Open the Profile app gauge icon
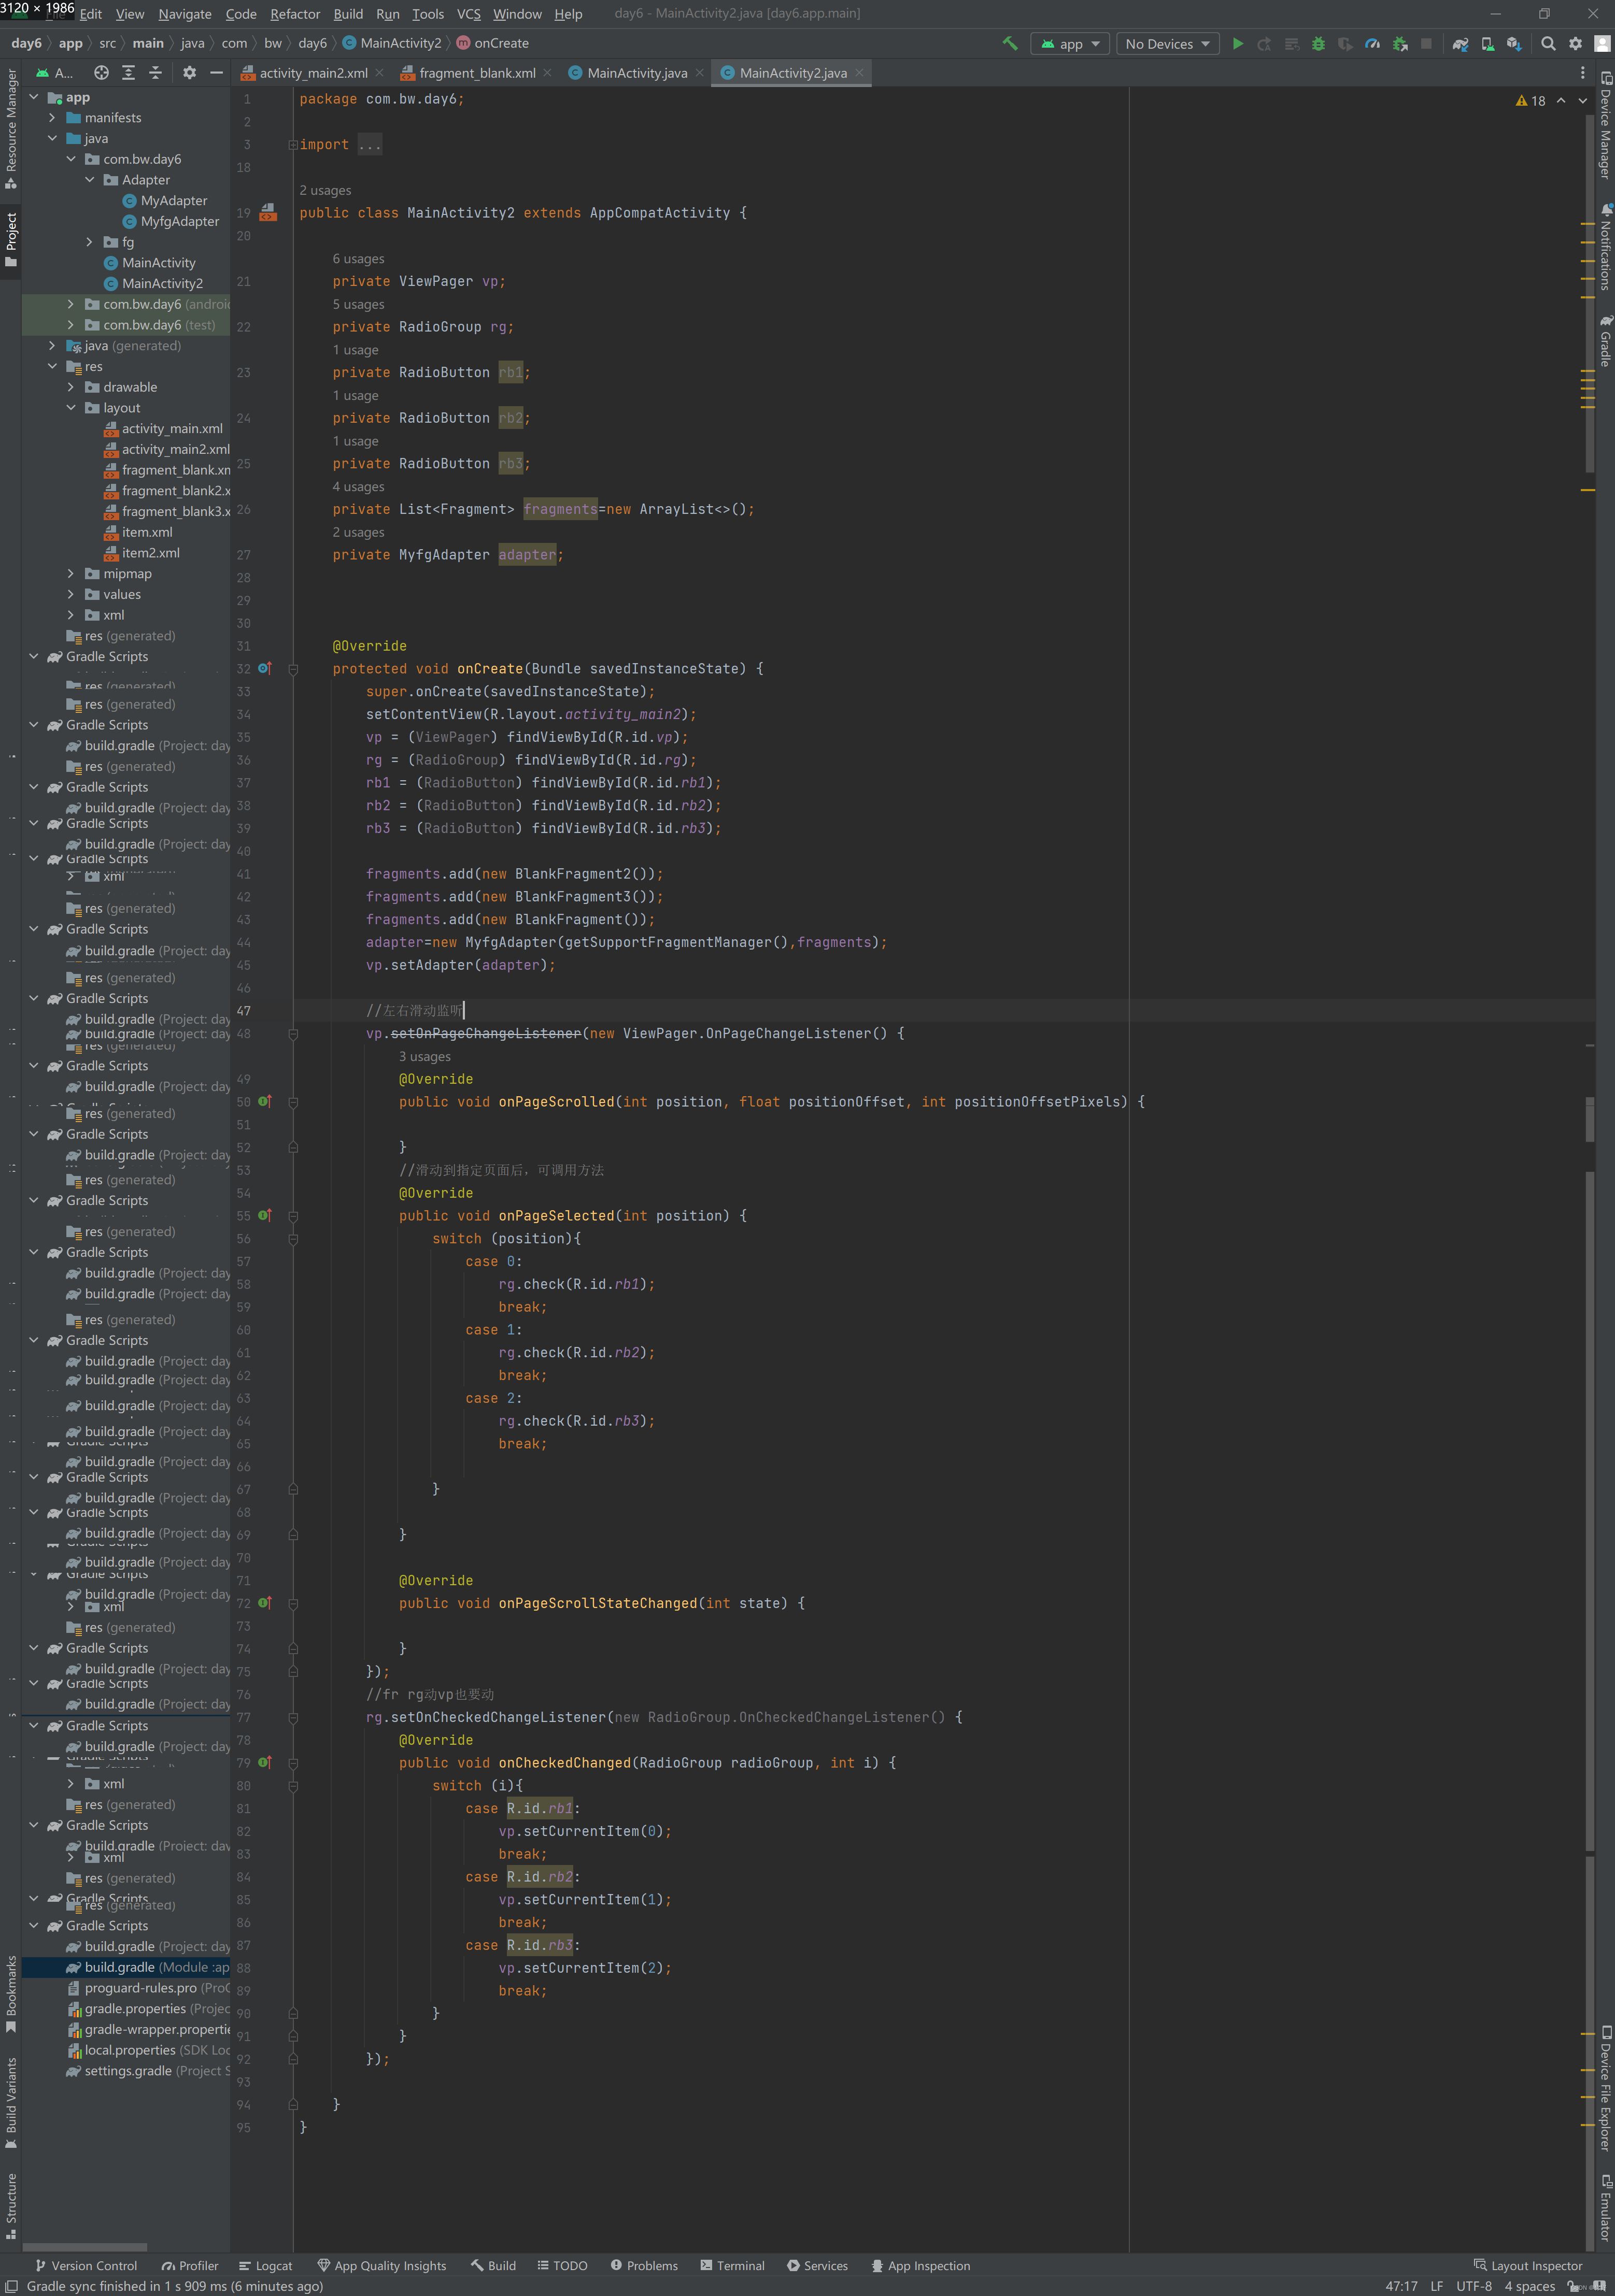Image resolution: width=1615 pixels, height=2296 pixels. point(1372,43)
